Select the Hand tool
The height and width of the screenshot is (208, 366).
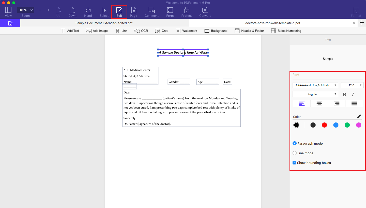click(x=88, y=11)
